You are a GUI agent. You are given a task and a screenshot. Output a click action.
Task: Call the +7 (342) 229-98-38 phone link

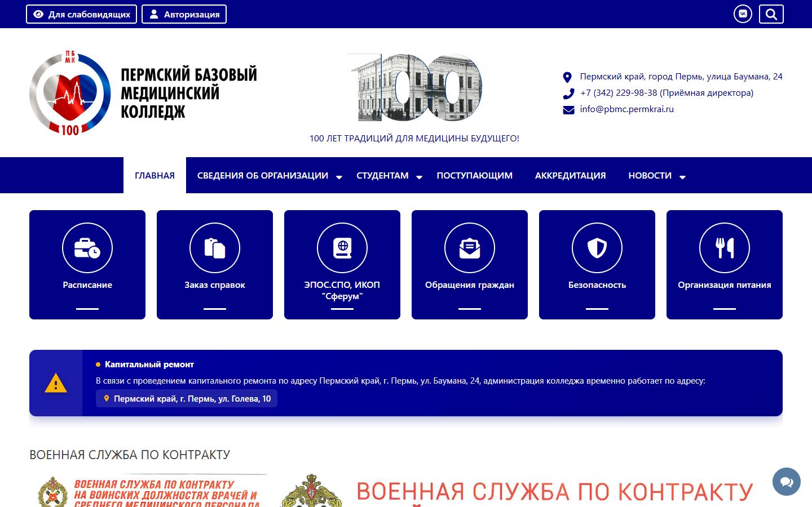[x=667, y=93]
